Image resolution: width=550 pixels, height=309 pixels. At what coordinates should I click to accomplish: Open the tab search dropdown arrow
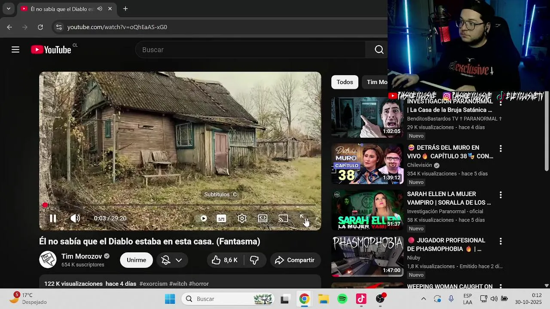[x=8, y=9]
